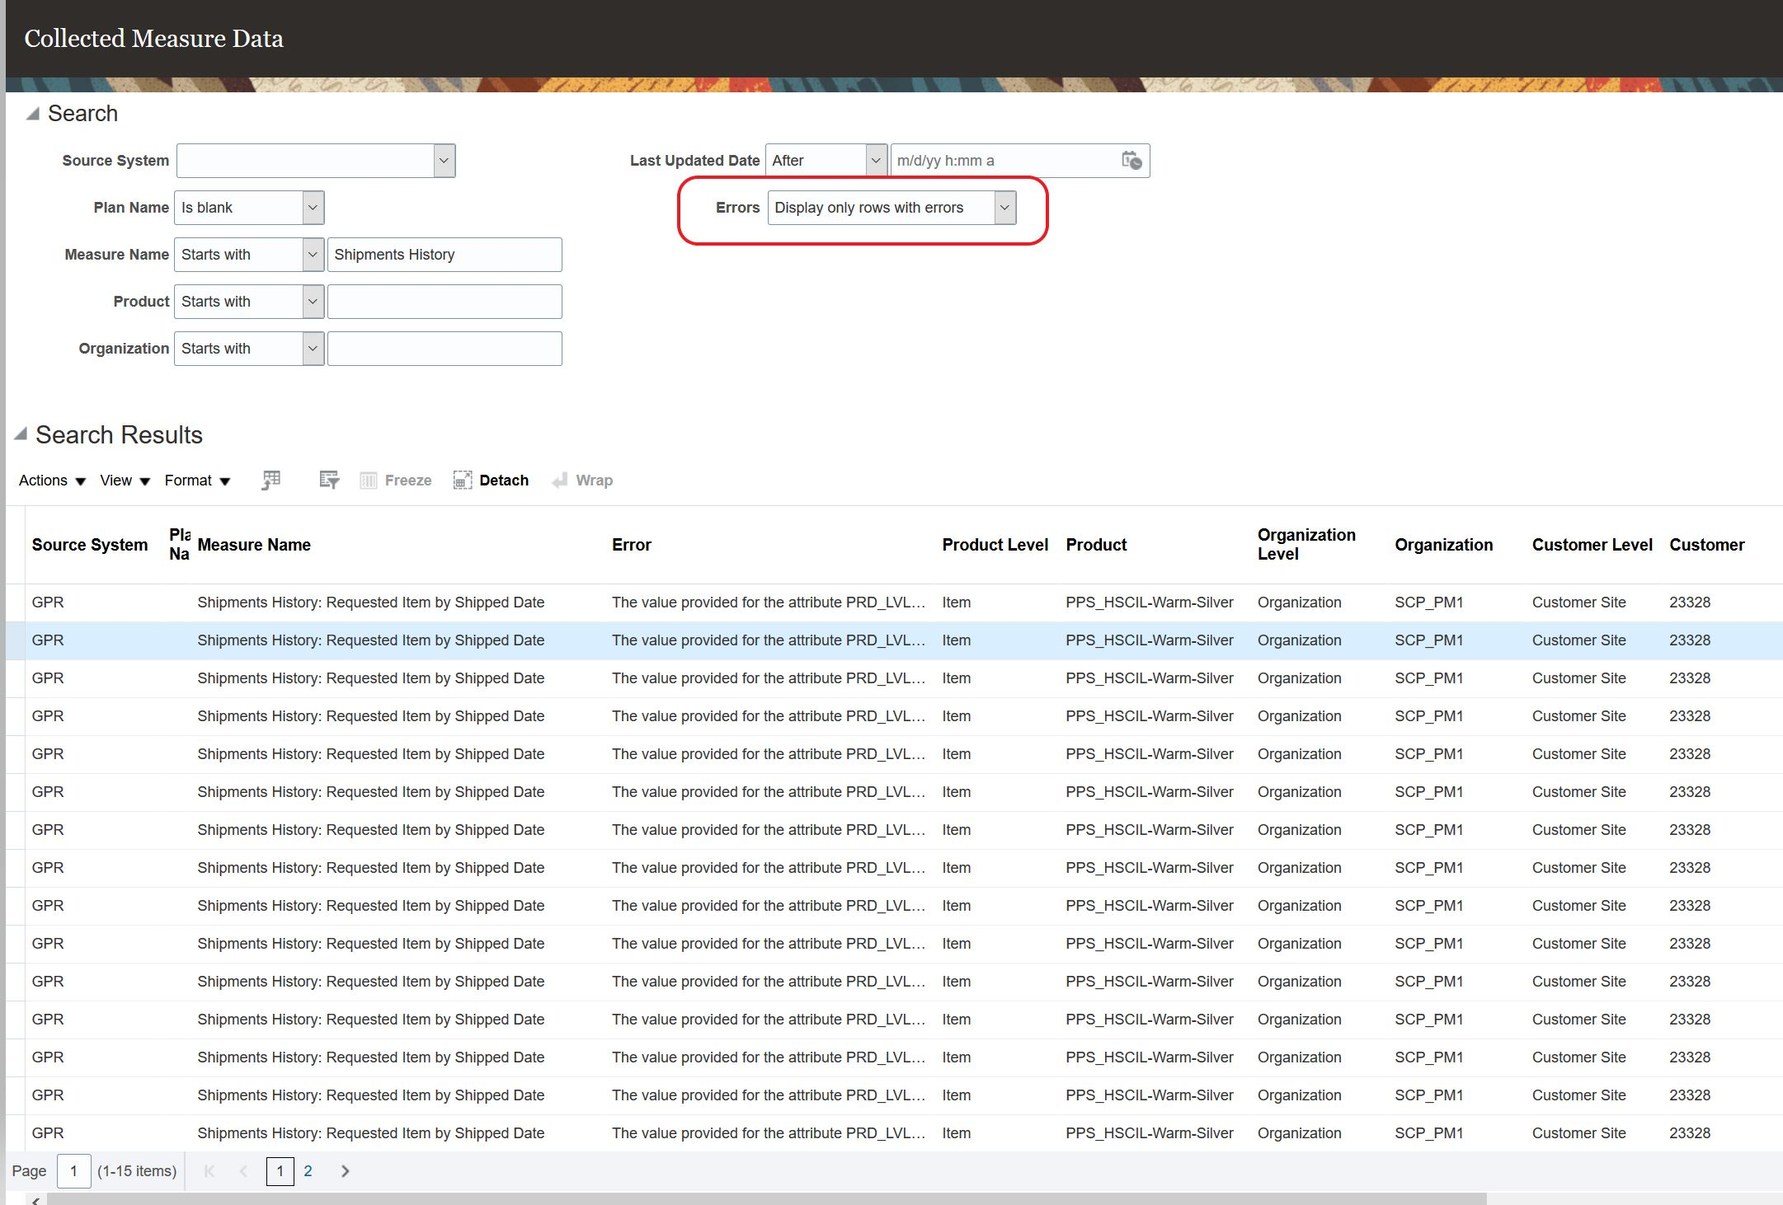
Task: Open the Source System dropdown
Action: 444,161
